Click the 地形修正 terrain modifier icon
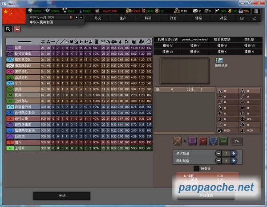Viewport: 267px width, 207px height. [219, 61]
